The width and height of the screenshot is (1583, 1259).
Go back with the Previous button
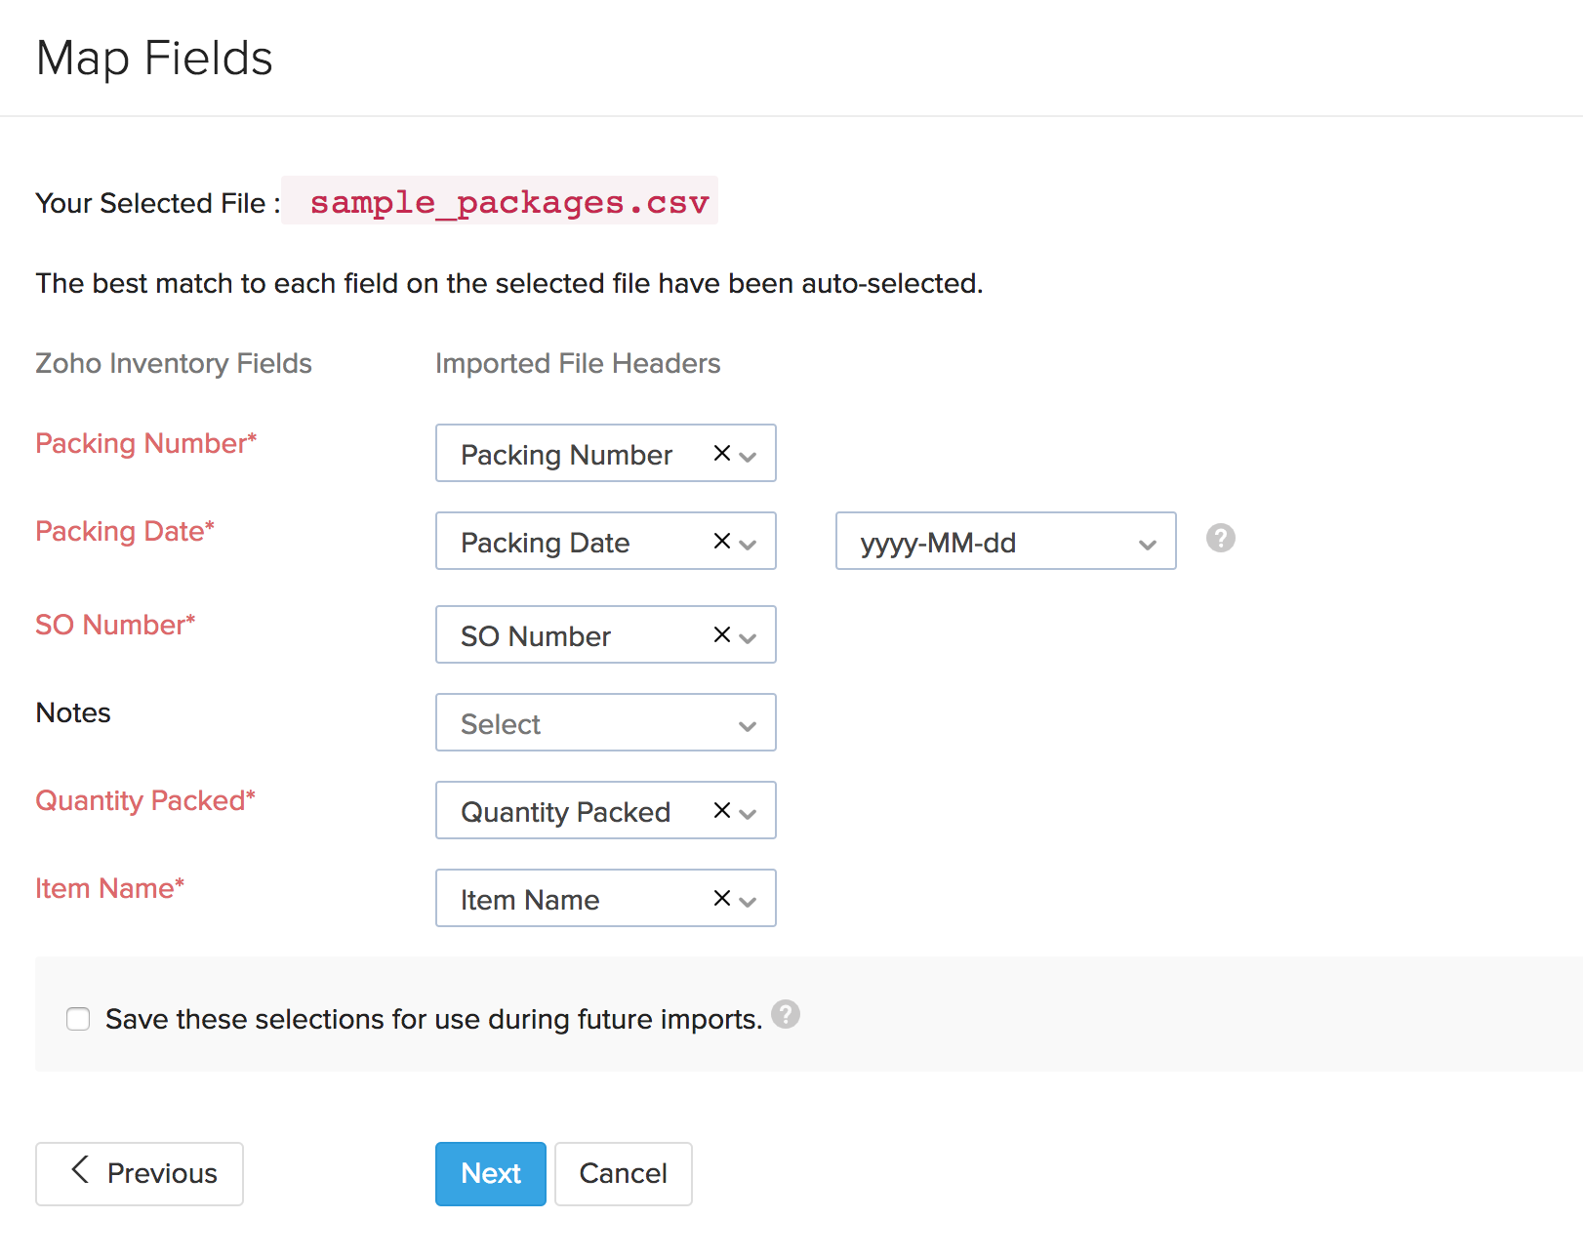click(140, 1173)
